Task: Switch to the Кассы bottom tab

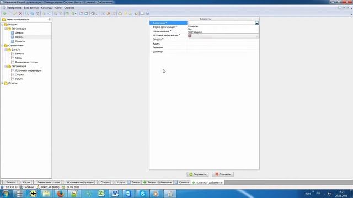Action: (25, 182)
